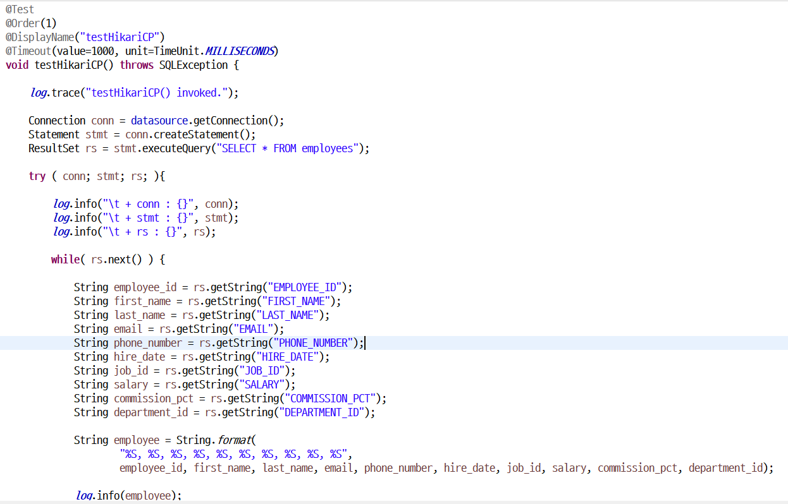Click the @Test annotation
The width and height of the screenshot is (788, 504).
20,9
